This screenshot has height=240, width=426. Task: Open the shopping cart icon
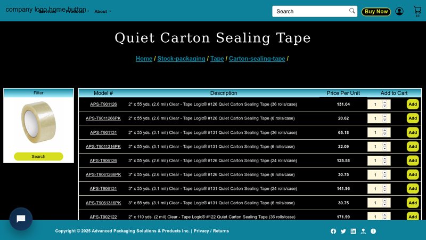tap(417, 10)
